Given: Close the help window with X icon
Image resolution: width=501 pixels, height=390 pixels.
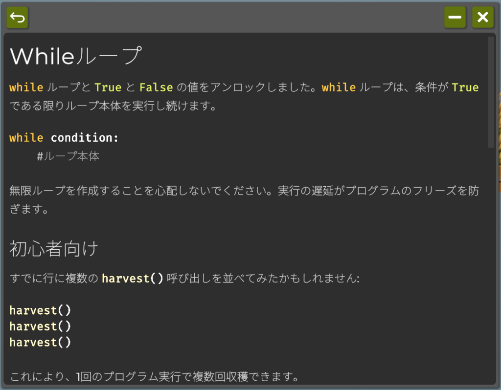Looking at the screenshot, I should (483, 17).
